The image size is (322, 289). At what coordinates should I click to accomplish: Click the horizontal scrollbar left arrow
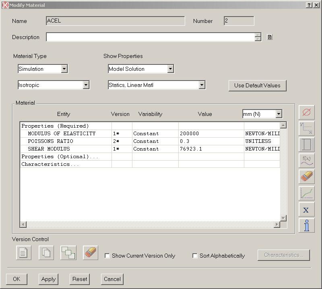click(23, 225)
